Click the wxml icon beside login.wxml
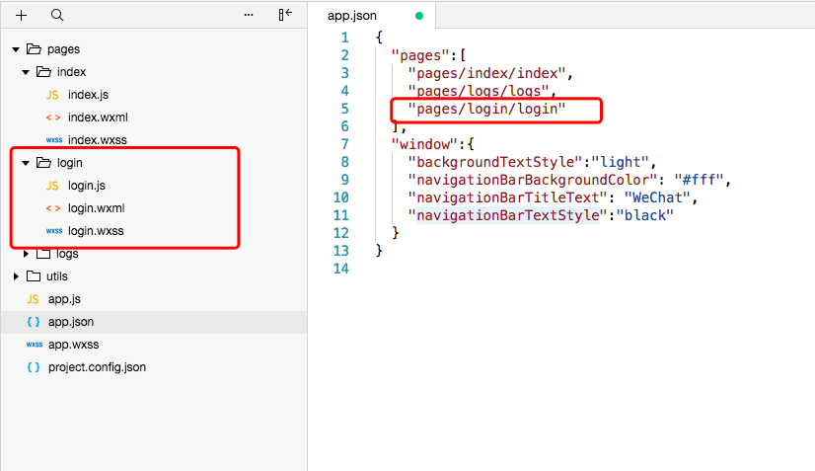 tap(53, 208)
